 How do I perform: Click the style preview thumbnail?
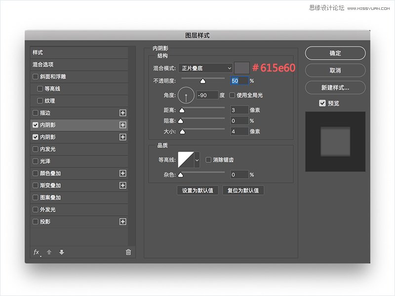(335, 142)
